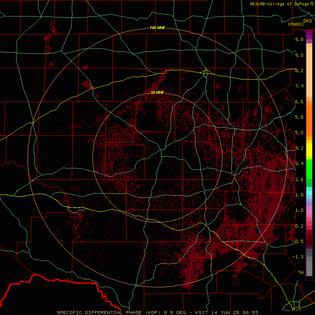Click the TH threshold label
The image size is (315, 315).
click(301, 273)
